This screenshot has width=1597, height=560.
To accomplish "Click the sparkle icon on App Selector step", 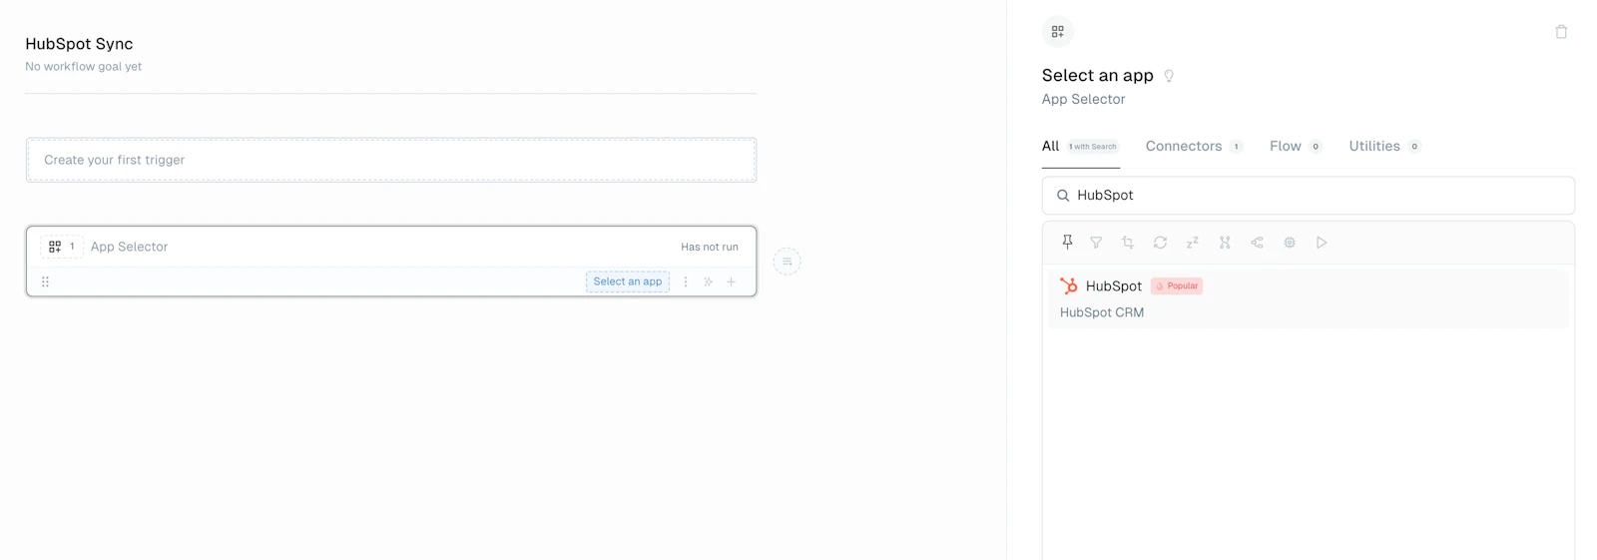I will coord(709,281).
